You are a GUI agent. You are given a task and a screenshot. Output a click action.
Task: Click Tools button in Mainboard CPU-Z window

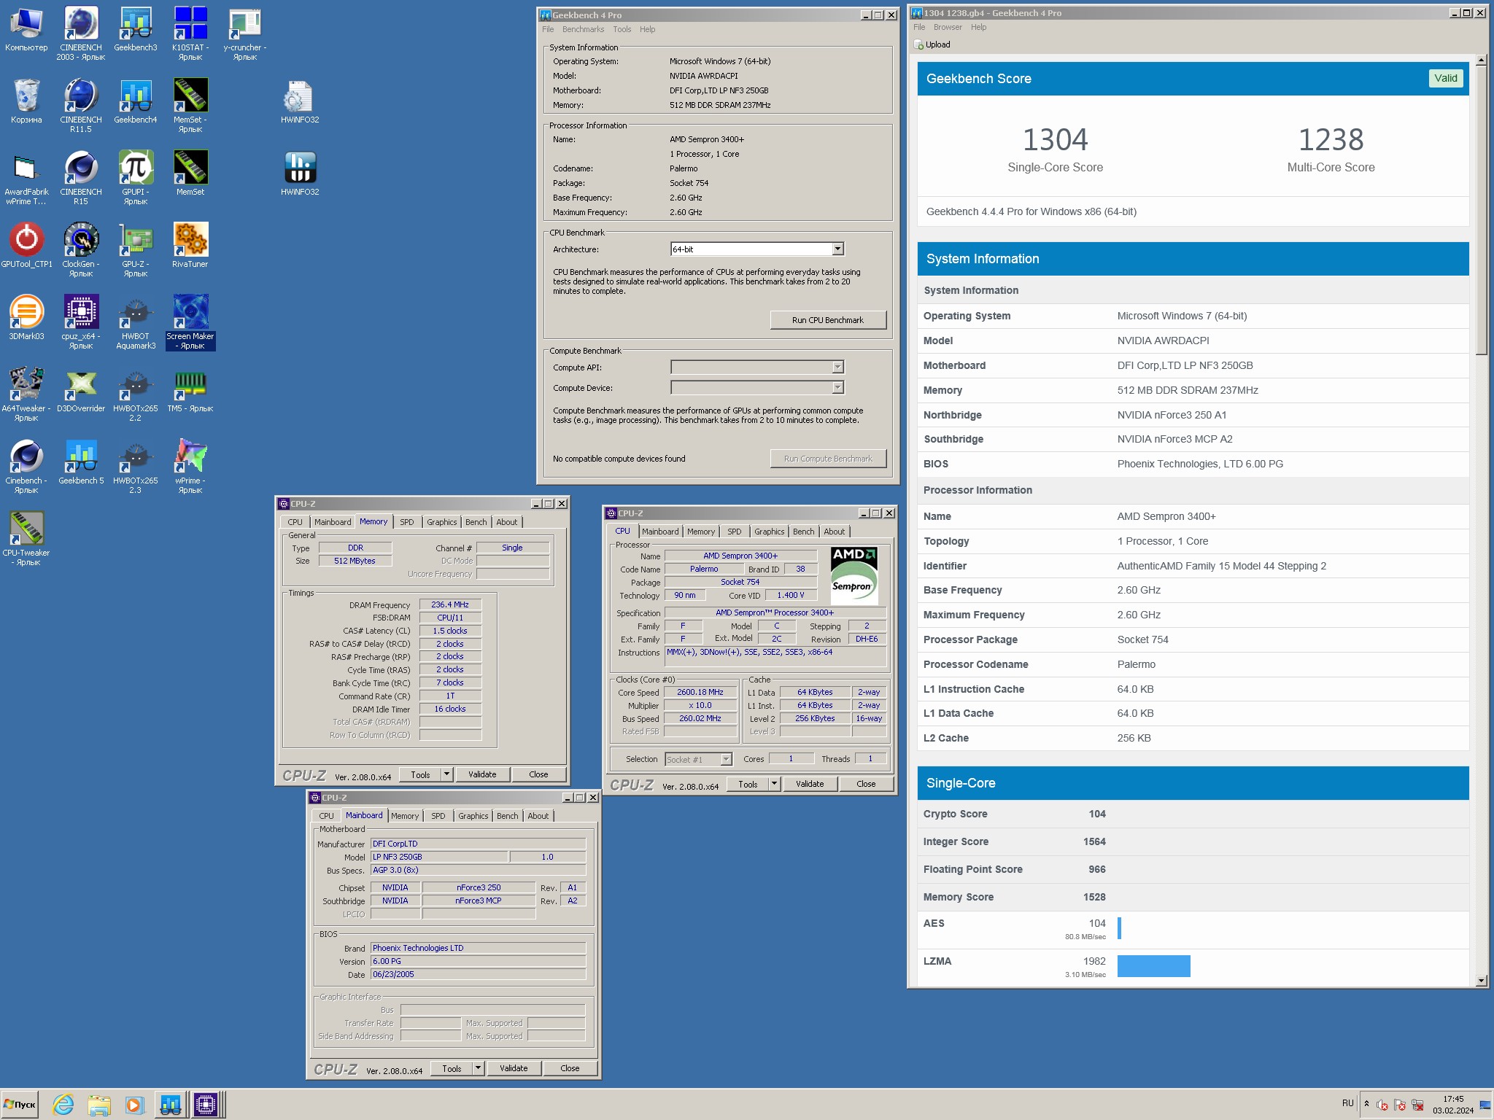pyautogui.click(x=452, y=1068)
